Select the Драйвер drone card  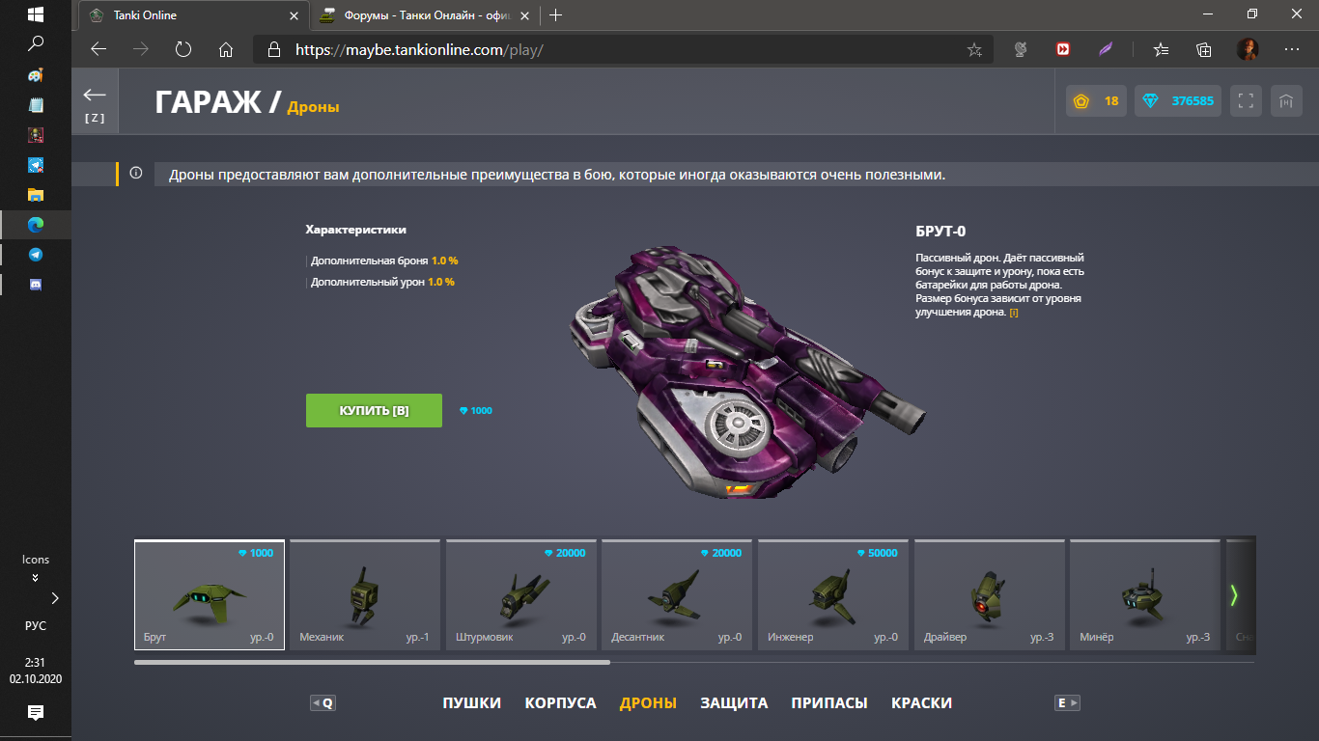[x=990, y=595]
